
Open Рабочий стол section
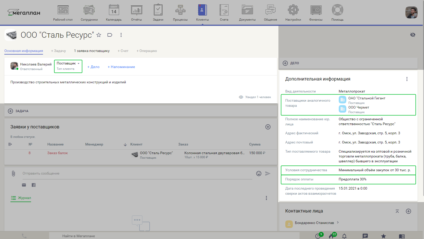click(x=63, y=13)
